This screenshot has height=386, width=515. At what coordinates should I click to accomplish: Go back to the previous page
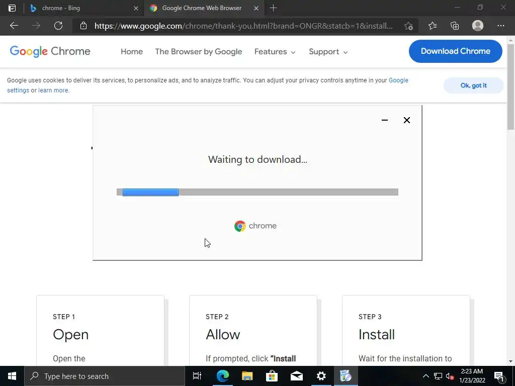coord(14,26)
